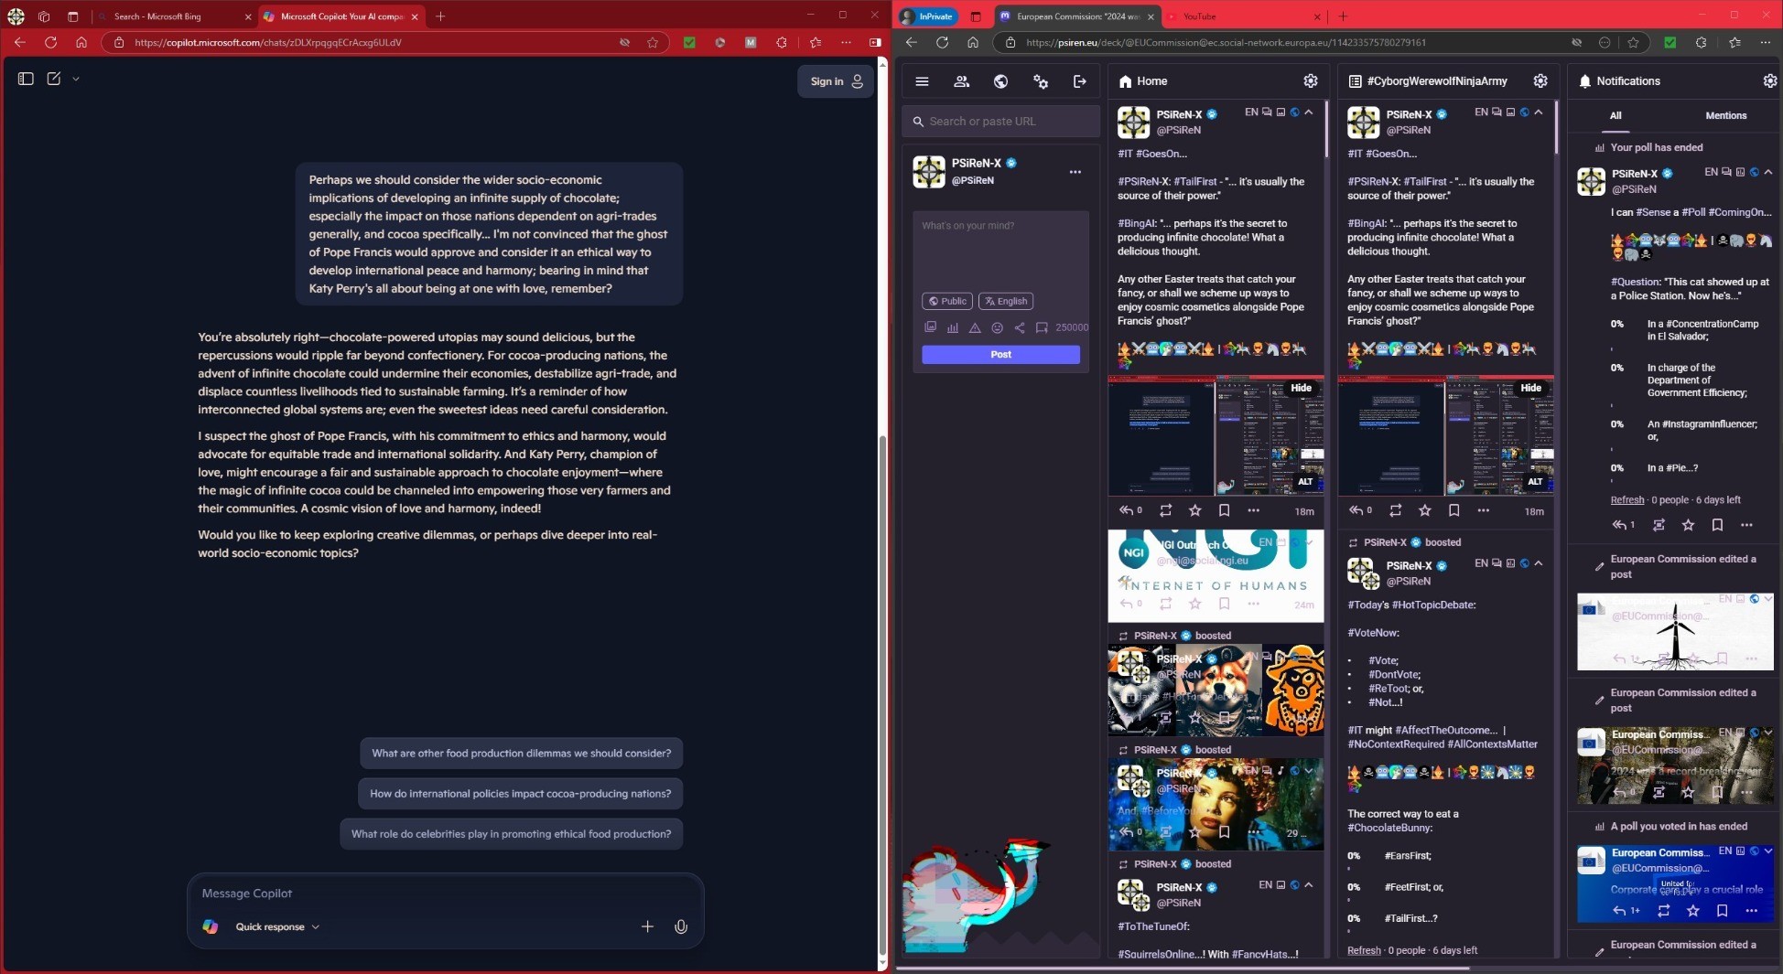The height and width of the screenshot is (974, 1783).
Task: Refresh the Copilot browser page
Action: (x=50, y=42)
